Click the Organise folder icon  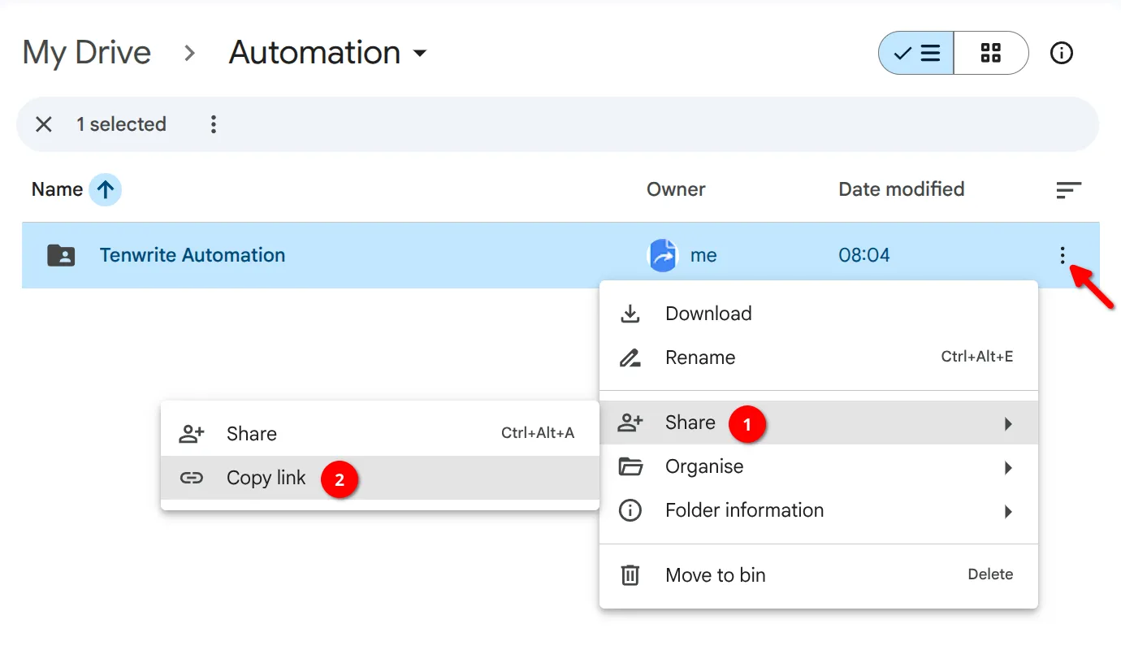[x=630, y=466]
